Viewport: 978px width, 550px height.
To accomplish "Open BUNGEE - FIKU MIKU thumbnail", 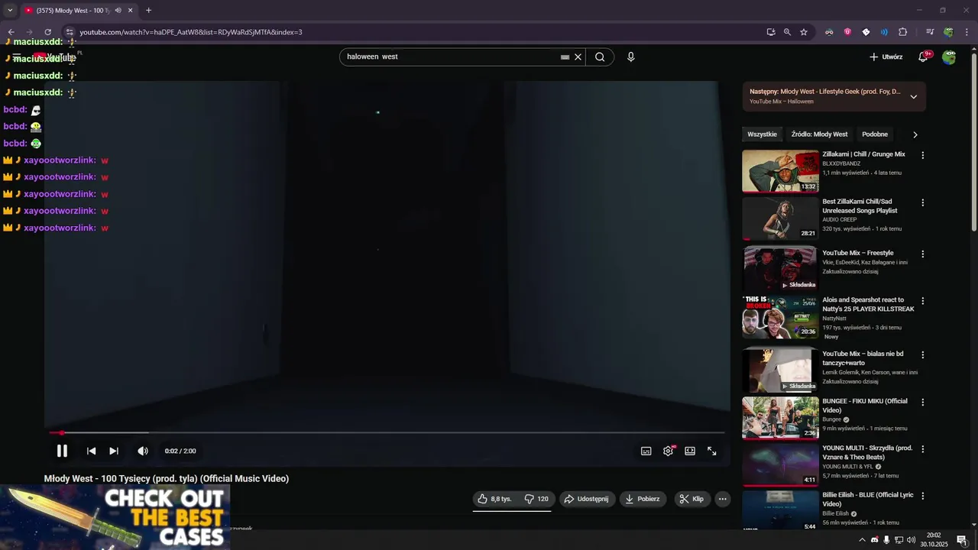I will click(x=780, y=418).
